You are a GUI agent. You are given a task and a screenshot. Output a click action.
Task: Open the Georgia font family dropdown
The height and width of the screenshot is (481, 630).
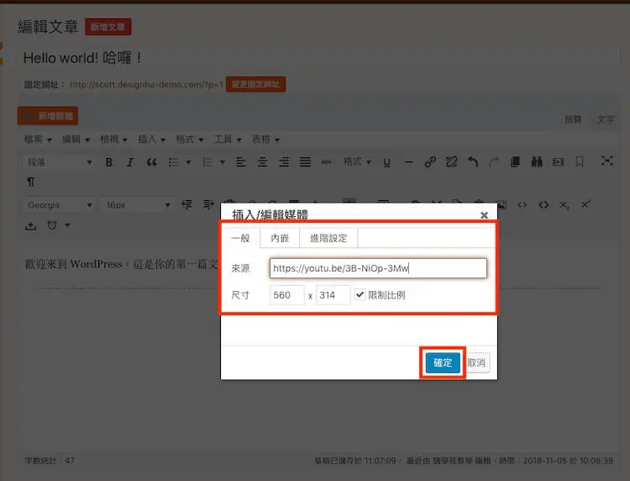pyautogui.click(x=59, y=205)
